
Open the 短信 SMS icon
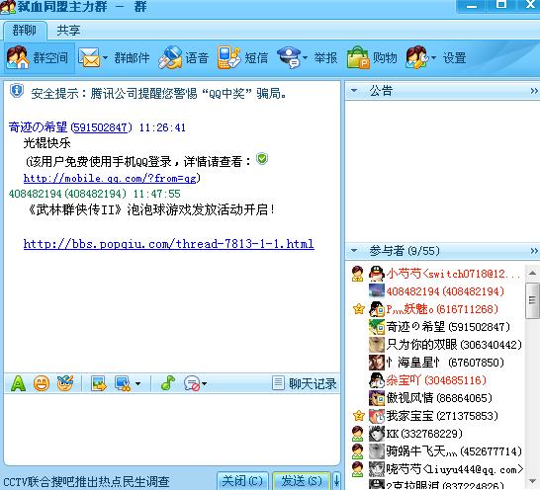pos(228,57)
